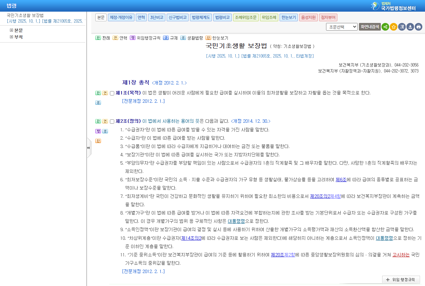Collapse the left panel with arrow handle
Image resolution: width=425 pixels, height=286 pixels.
coord(89,148)
